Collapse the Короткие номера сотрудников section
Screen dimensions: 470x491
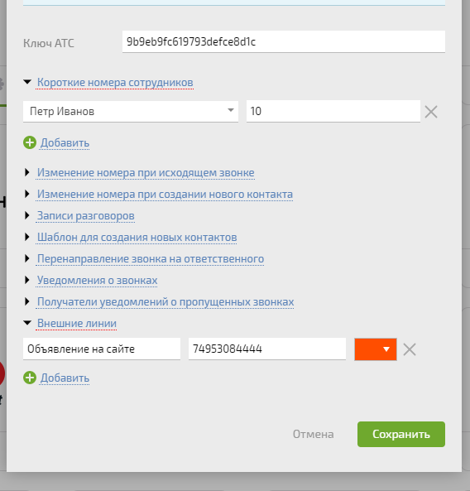[x=115, y=82]
